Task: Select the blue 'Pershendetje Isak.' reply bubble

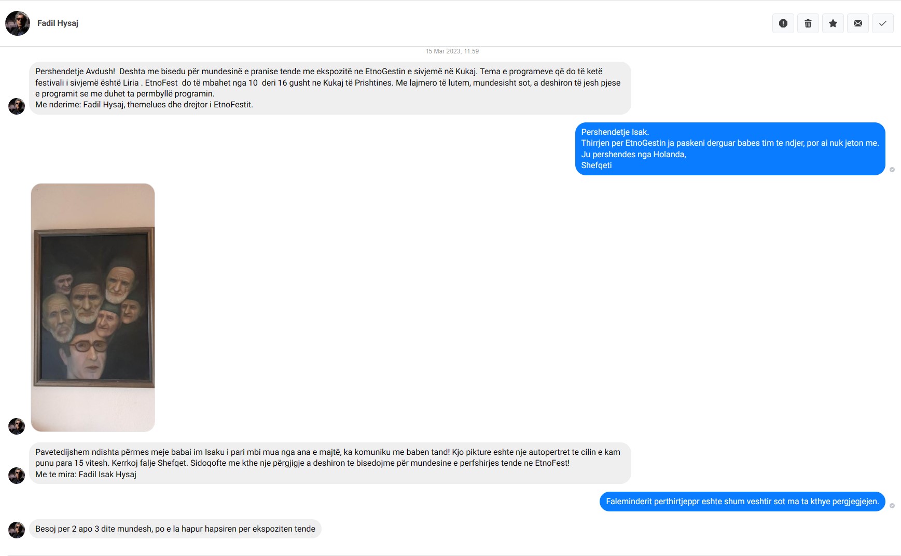Action: 730,149
